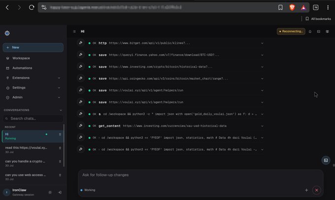Expand Settings chevron
Screen dimensions: 335x200
point(59,88)
